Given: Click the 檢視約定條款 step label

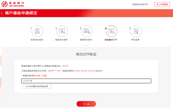Looking at the screenshot, I should (37, 40).
